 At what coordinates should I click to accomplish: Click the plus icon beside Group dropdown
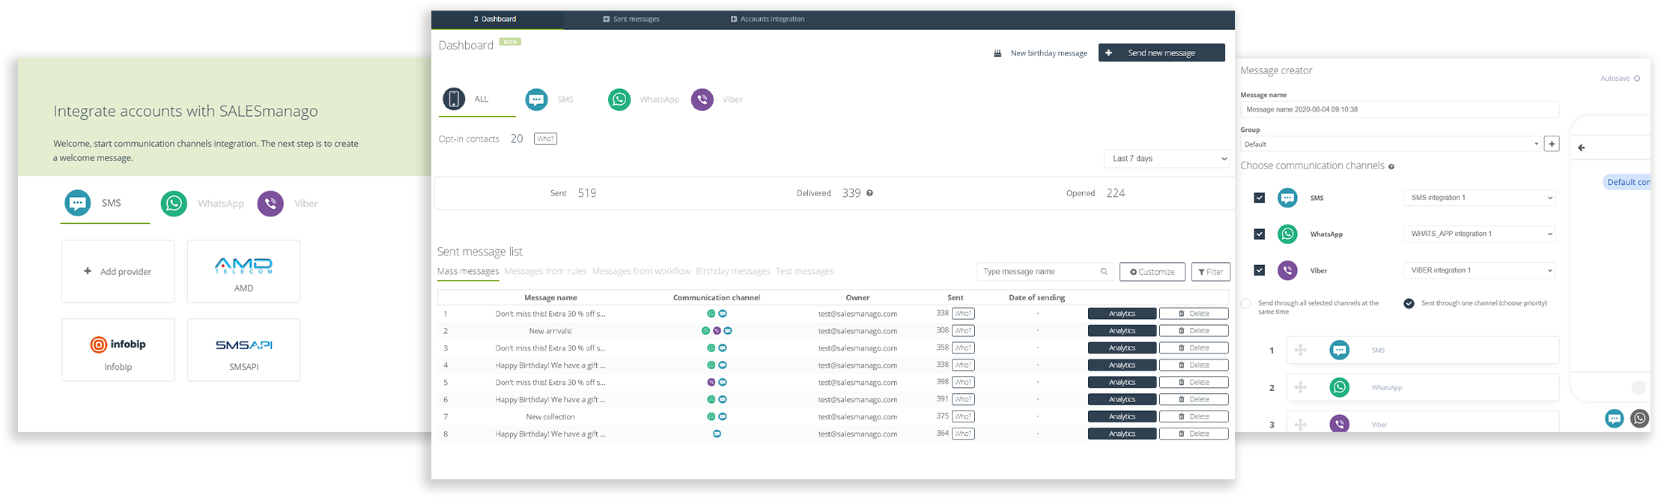pyautogui.click(x=1552, y=144)
